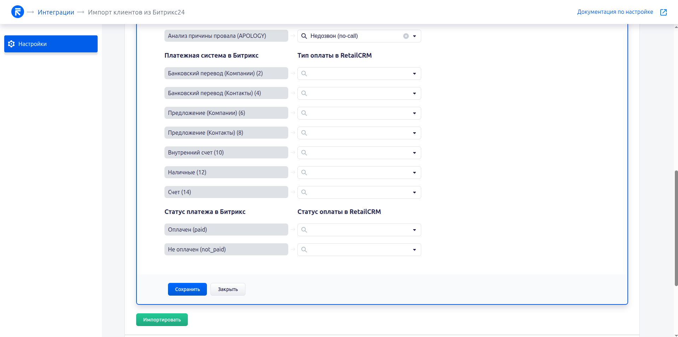678x337 pixels.
Task: Click search icon in Счет (14) row
Action: tap(304, 192)
